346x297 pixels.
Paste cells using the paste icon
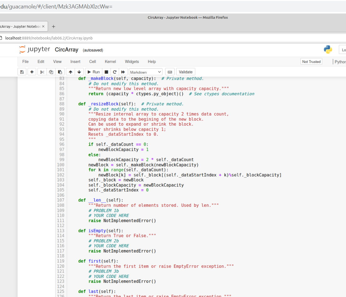coord(60,72)
